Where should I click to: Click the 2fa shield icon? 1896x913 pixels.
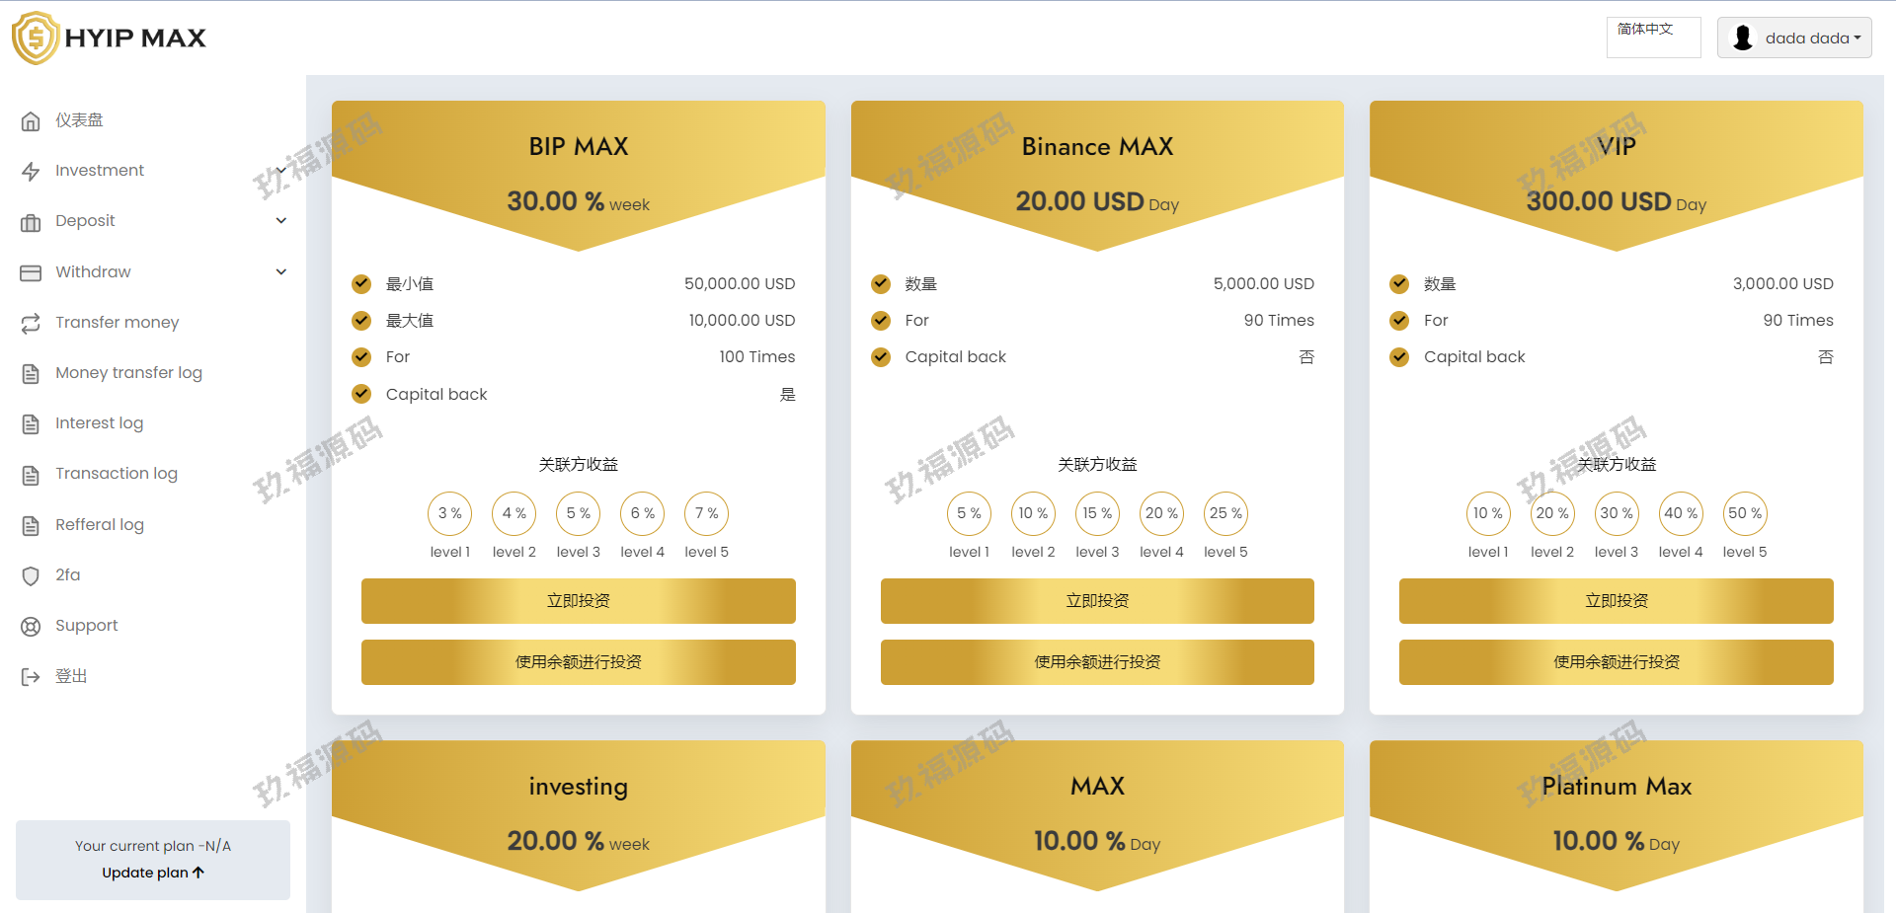(31, 575)
